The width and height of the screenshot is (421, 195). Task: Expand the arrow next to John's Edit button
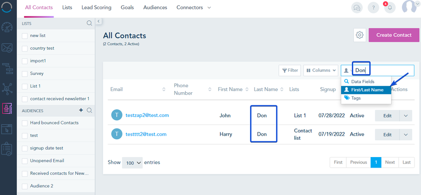click(405, 116)
